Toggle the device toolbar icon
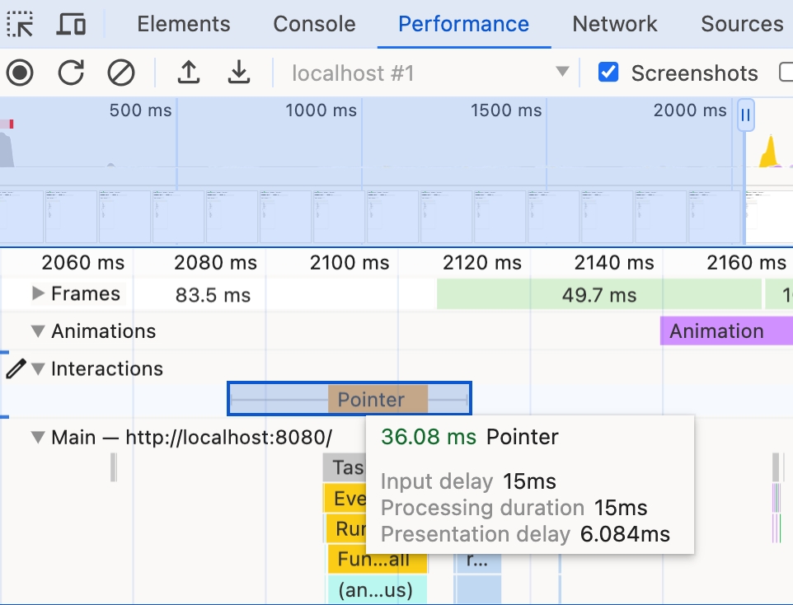Viewport: 793px width, 605px height. click(71, 24)
